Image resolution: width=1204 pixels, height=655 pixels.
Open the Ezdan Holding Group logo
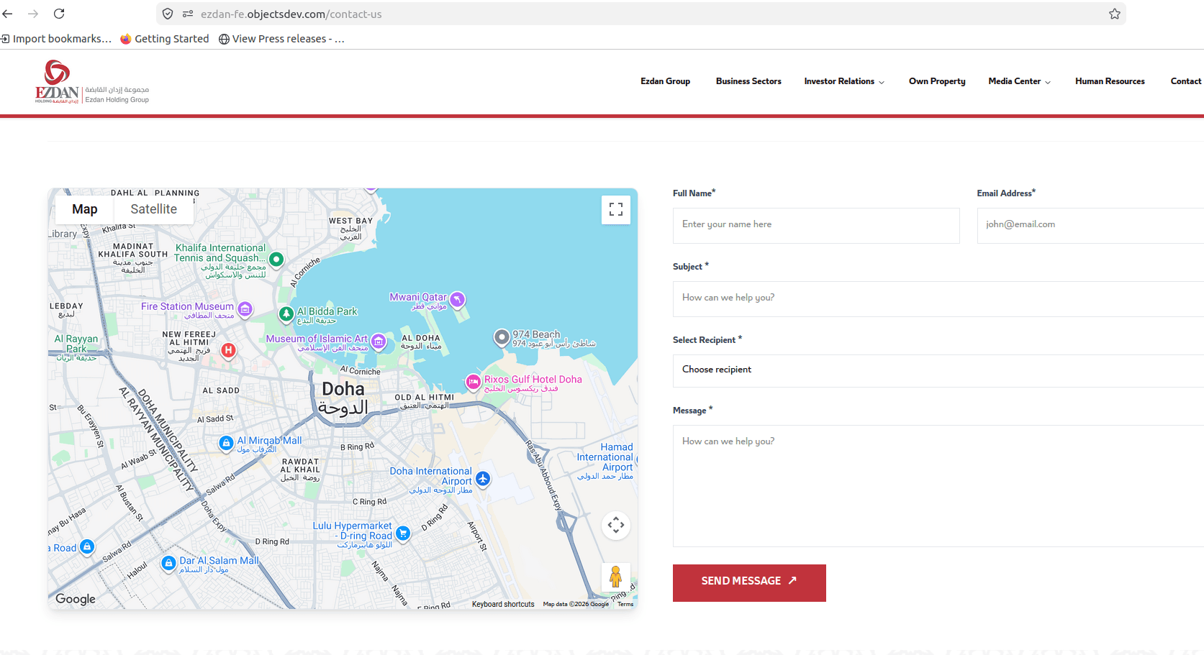pos(92,82)
